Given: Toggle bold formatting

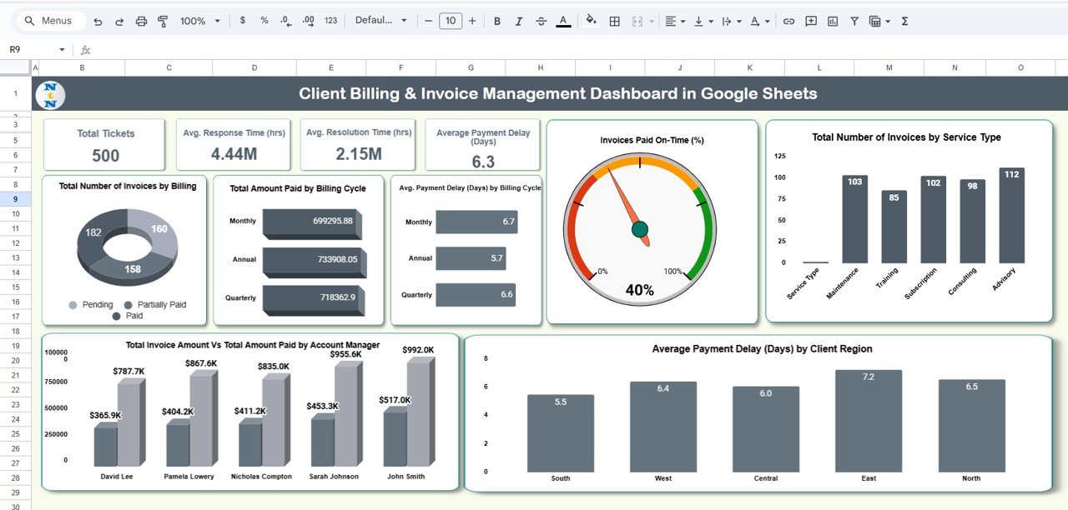Looking at the screenshot, I should [x=496, y=21].
